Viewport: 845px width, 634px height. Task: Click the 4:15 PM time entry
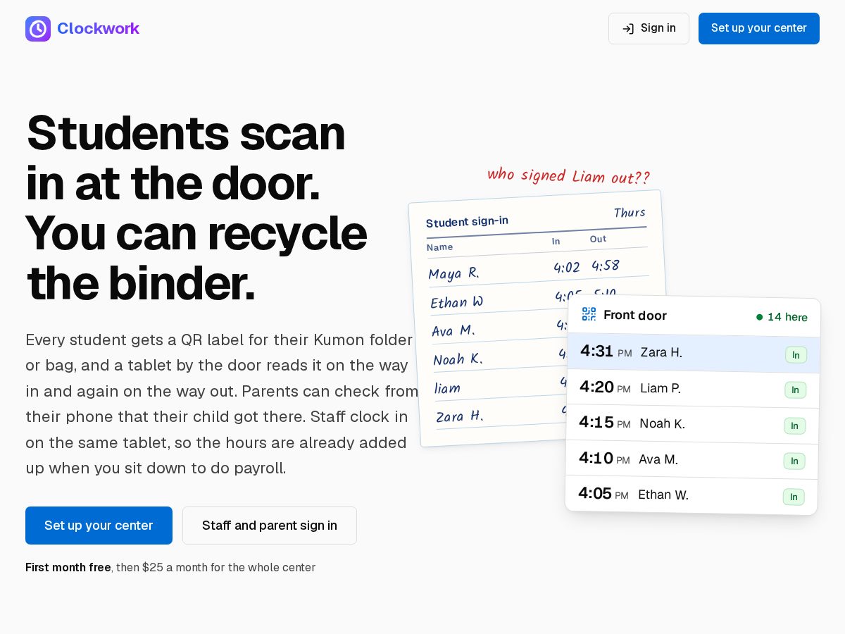(x=604, y=422)
